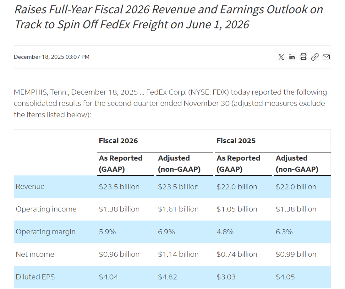Click the $4.82 adjusted diluted EPS value

click(x=167, y=277)
